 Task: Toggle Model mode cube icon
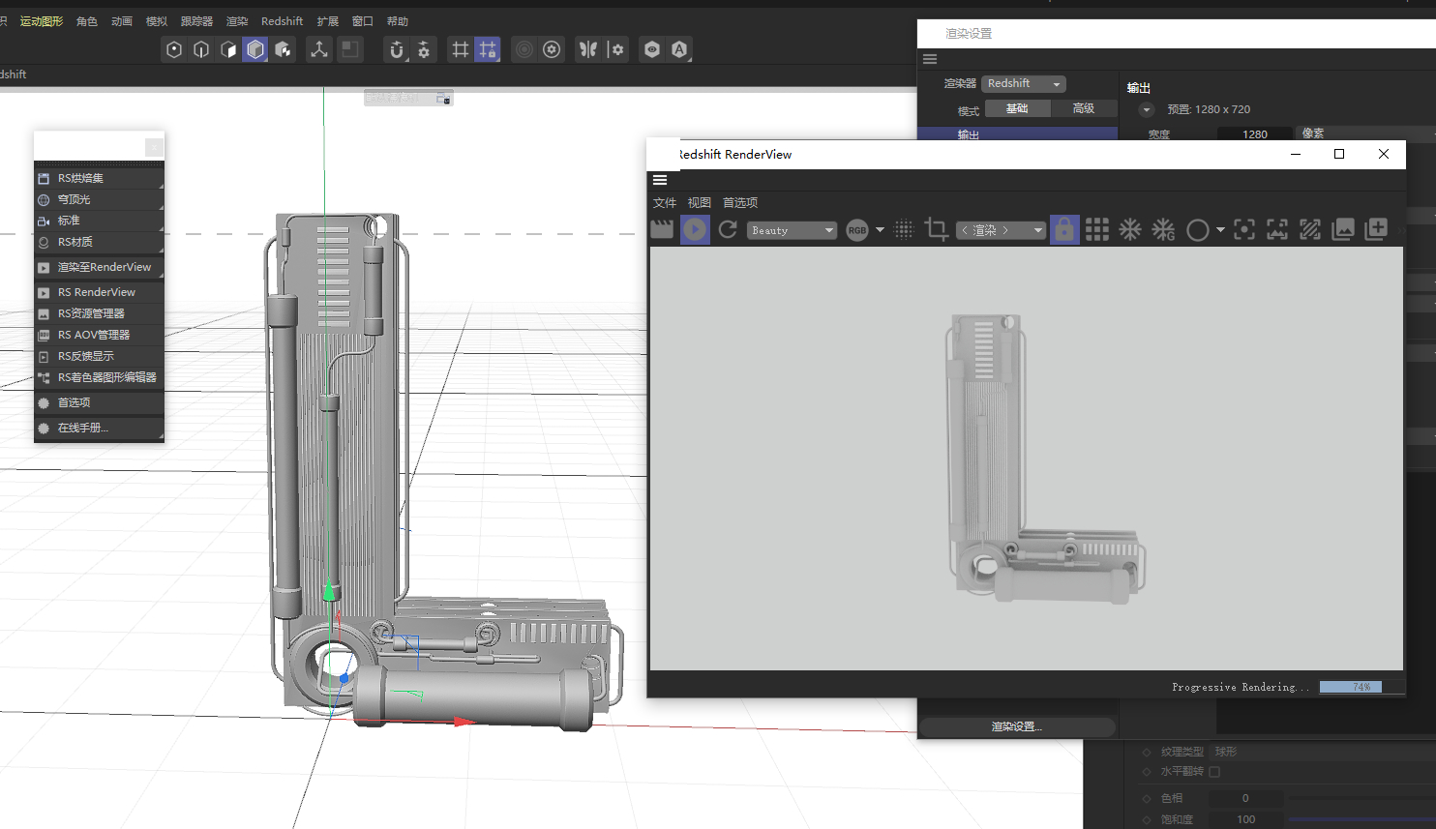click(255, 49)
